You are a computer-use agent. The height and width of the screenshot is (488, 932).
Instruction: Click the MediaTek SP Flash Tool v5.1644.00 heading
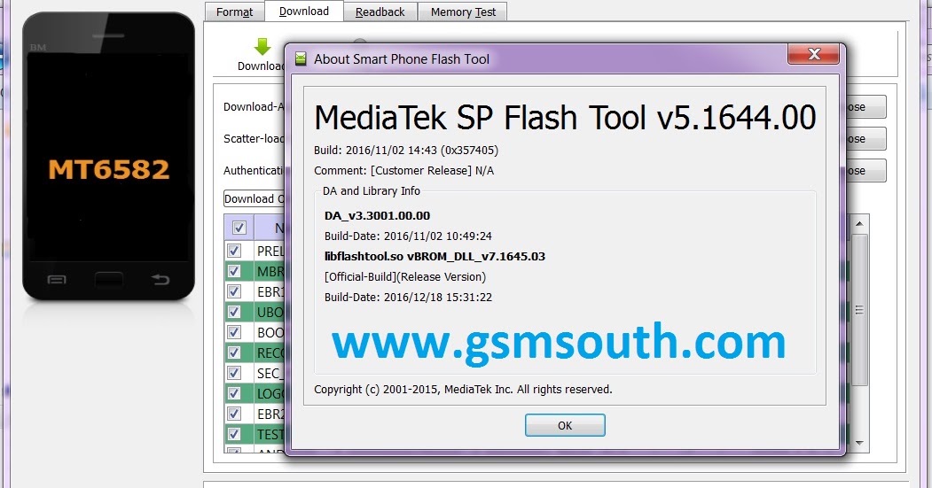pyautogui.click(x=565, y=118)
